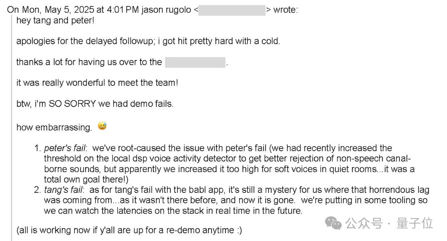The height and width of the screenshot is (241, 447).
Task: Click the greeting line 'hey tang and peter!'
Action: point(55,20)
